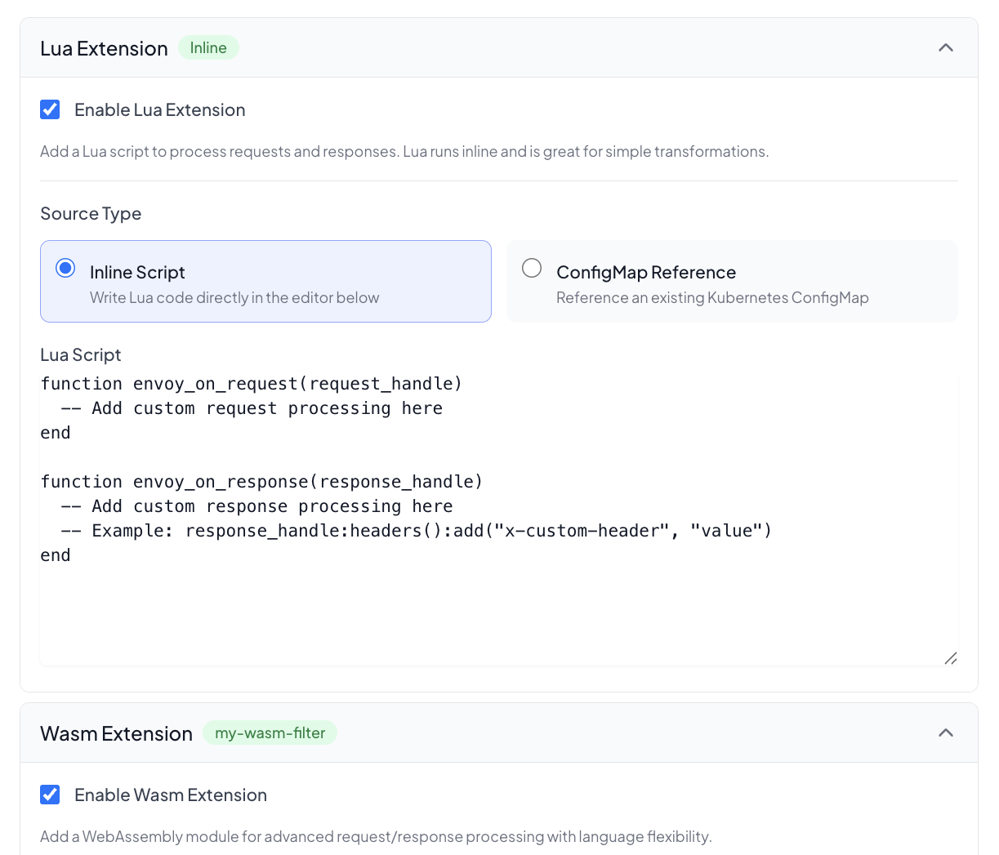Screen dimensions: 999x855
Task: Grab the Lua Script textarea resize handle
Action: (950, 658)
